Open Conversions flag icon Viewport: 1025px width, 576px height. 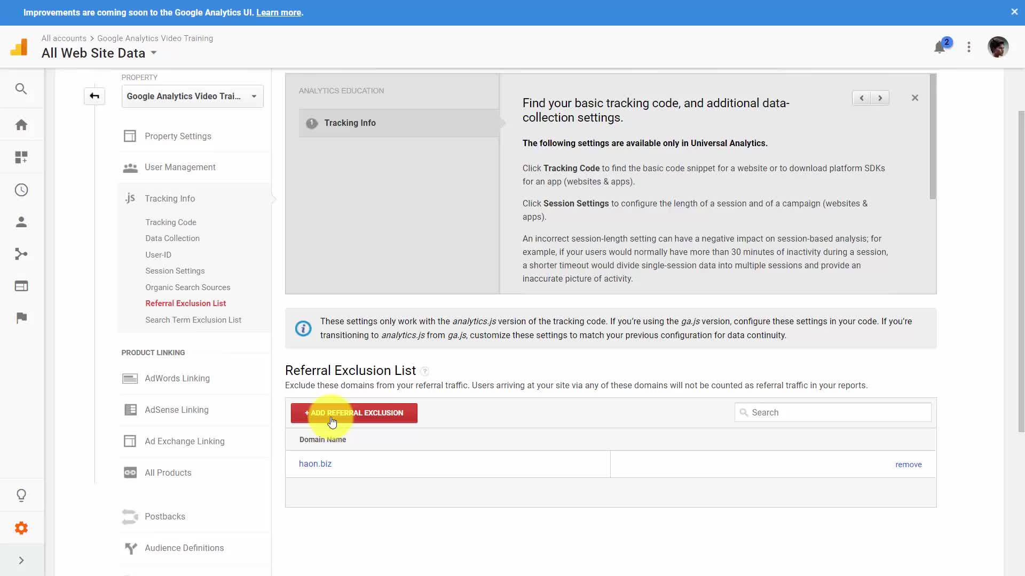pyautogui.click(x=21, y=318)
